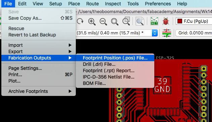This screenshot has width=212, height=122.
Task: Select BOM File... option
Action: point(115,83)
